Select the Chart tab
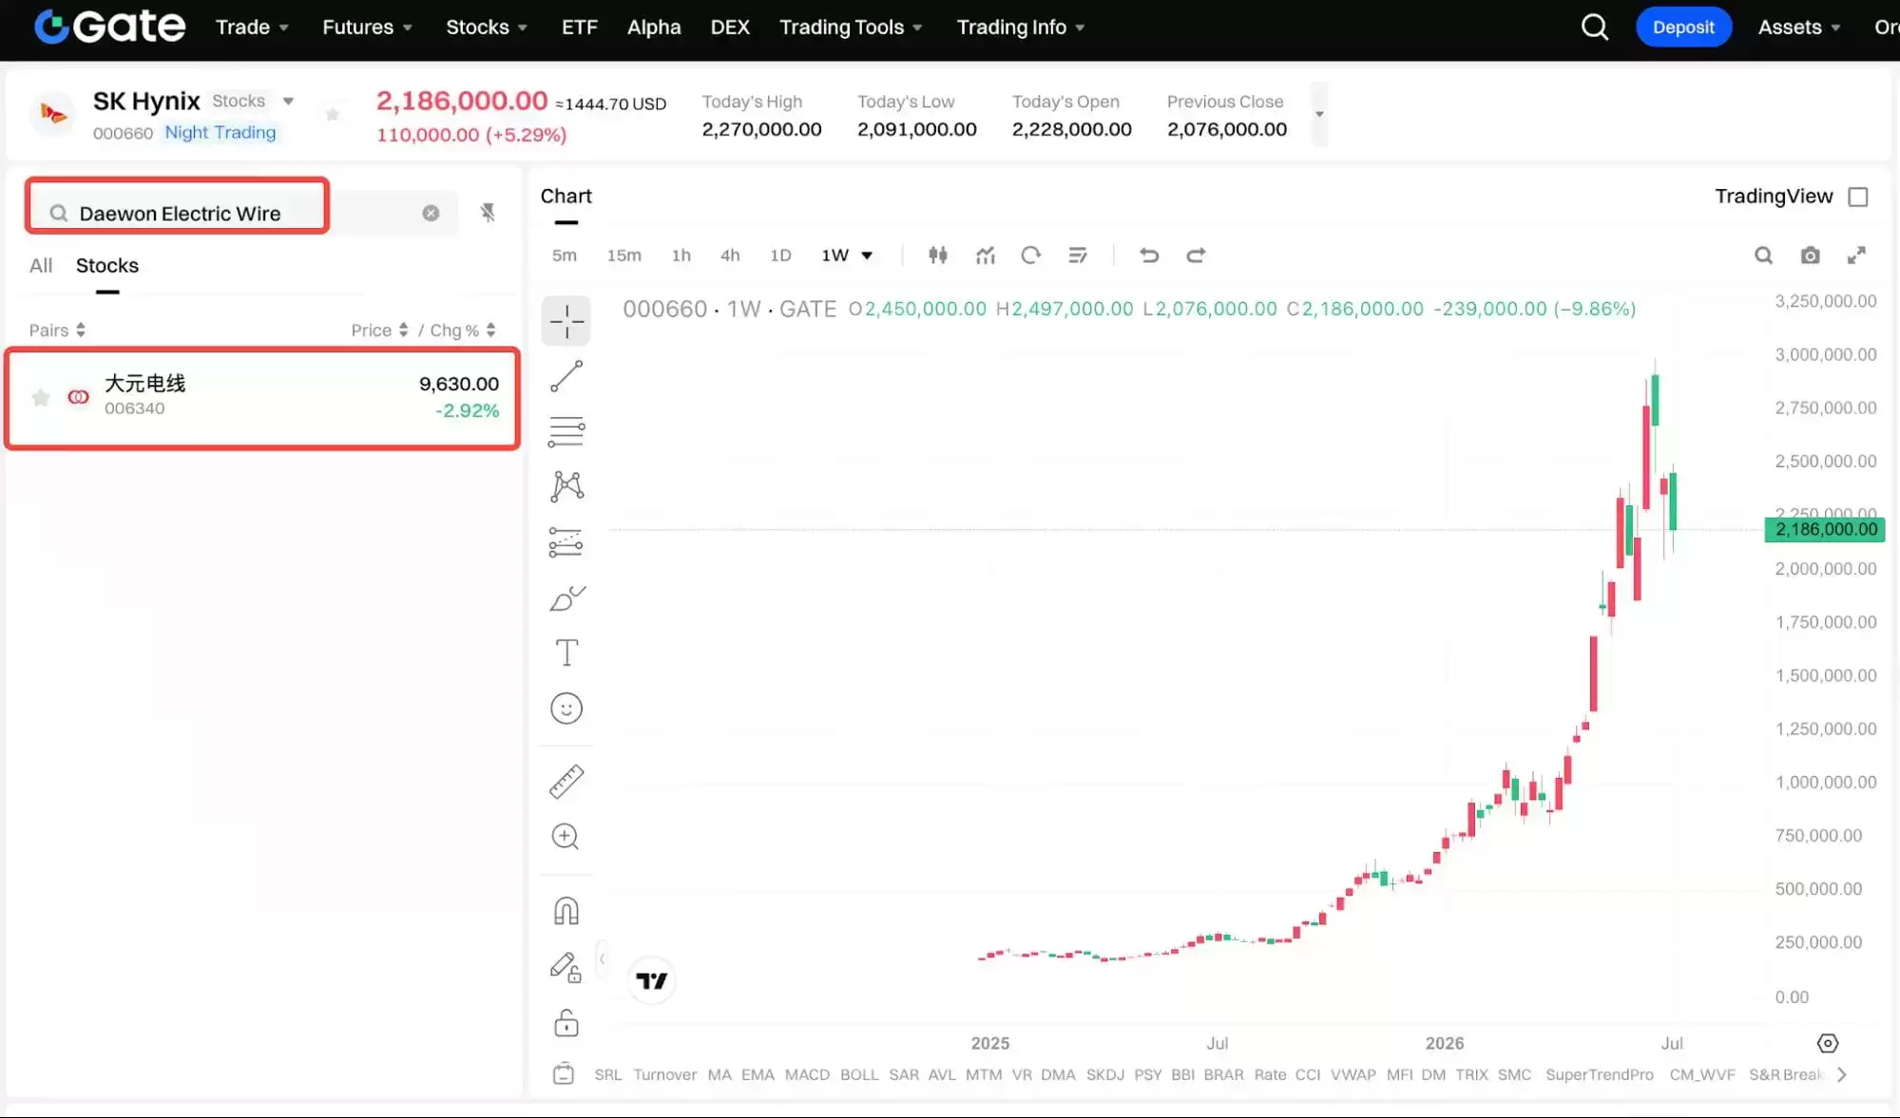The height and width of the screenshot is (1118, 1900). (566, 196)
